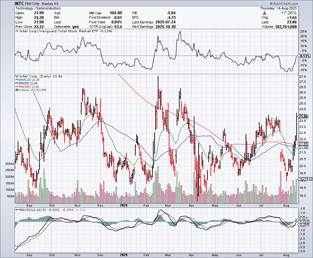Select the Chg value +1.64

(x=292, y=18)
